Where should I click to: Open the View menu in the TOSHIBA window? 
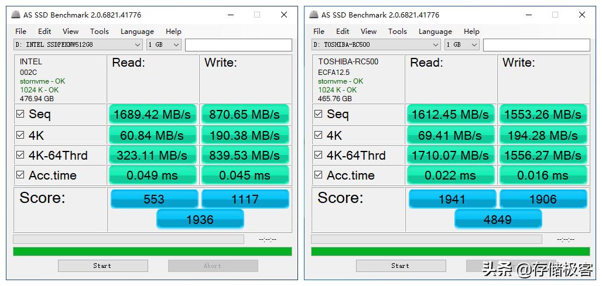point(368,32)
